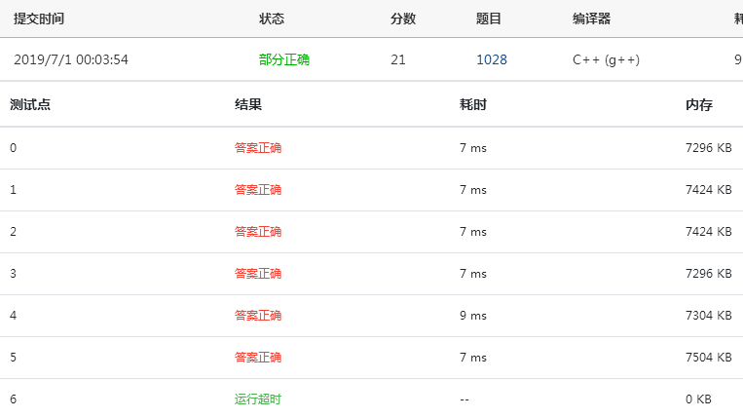
Task: Click the 题目 column header
Action: (489, 19)
